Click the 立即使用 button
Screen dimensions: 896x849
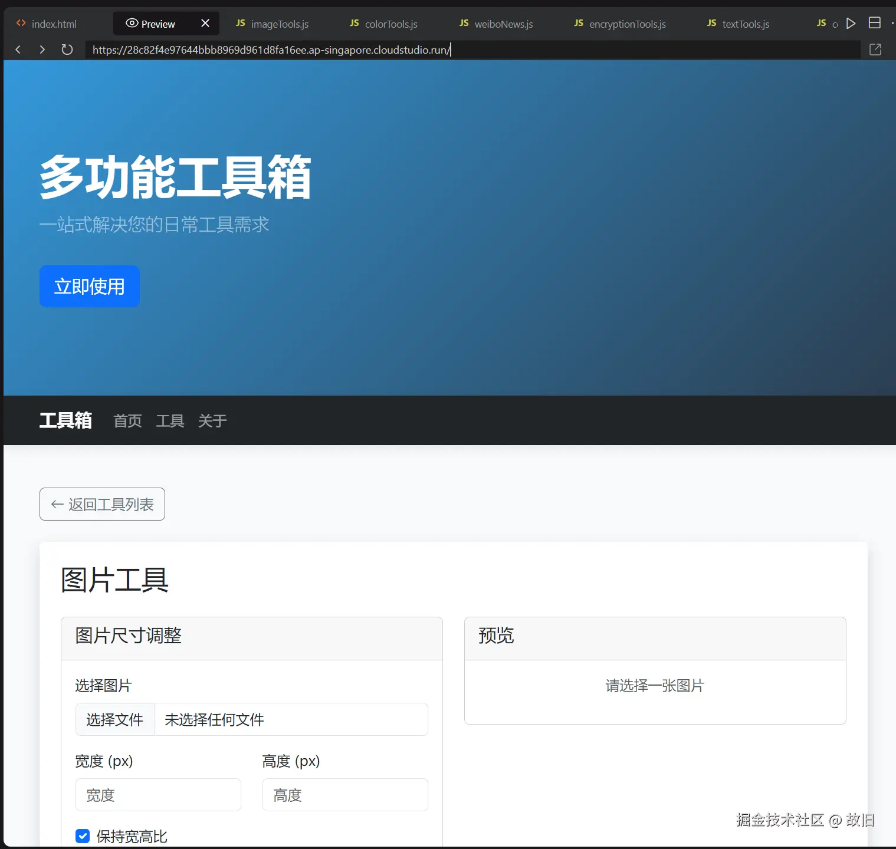[90, 287]
